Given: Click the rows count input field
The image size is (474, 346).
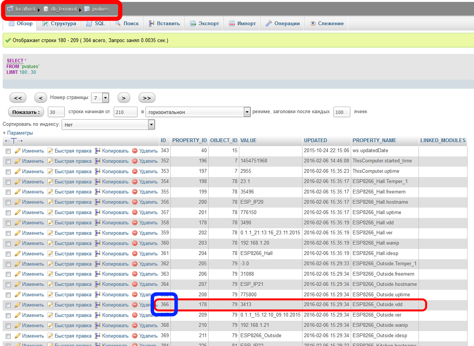Looking at the screenshot, I should (x=56, y=112).
